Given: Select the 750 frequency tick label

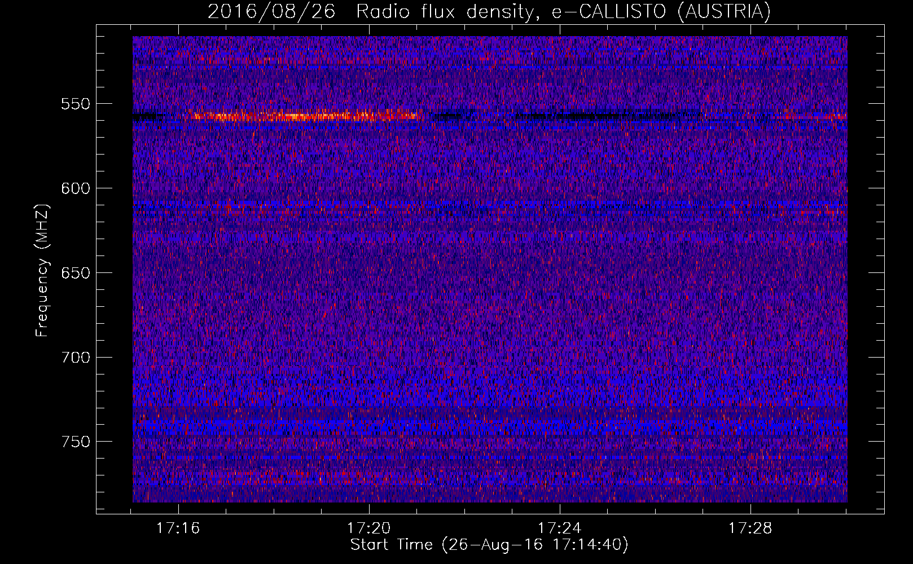Looking at the screenshot, I should [76, 442].
